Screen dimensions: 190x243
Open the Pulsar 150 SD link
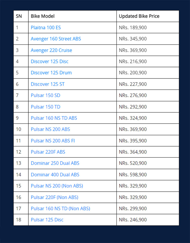46,95
